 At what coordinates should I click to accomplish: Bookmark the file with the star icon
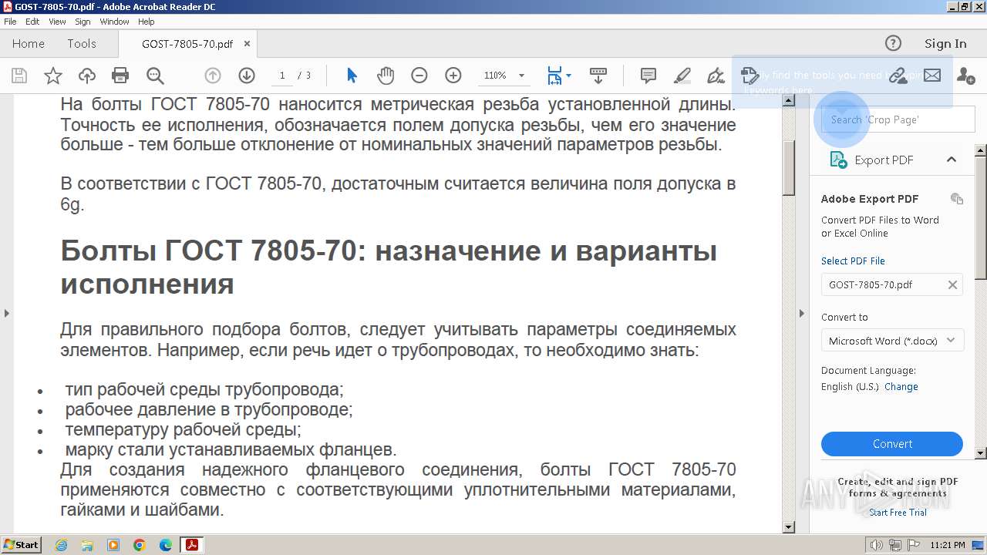click(53, 76)
